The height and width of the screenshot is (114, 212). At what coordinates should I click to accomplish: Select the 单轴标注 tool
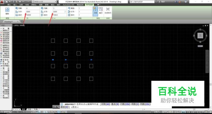pos(5,47)
